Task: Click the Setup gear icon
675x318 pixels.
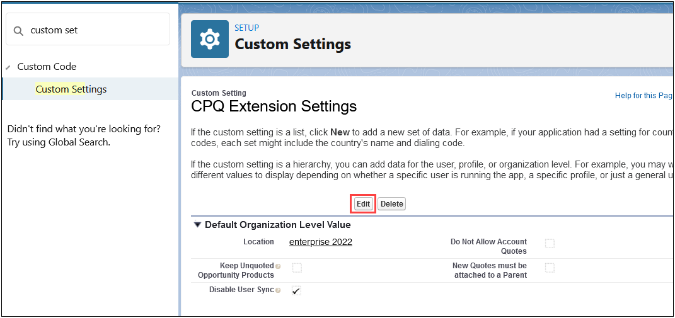Action: 209,39
